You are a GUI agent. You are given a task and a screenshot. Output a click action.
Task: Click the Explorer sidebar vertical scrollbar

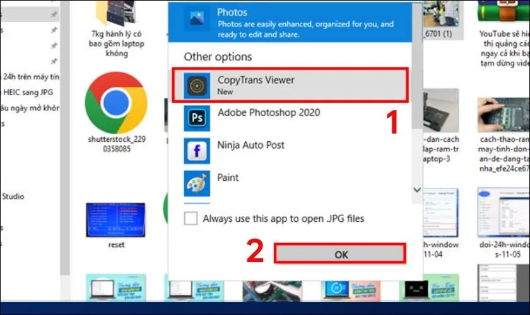tap(65, 139)
